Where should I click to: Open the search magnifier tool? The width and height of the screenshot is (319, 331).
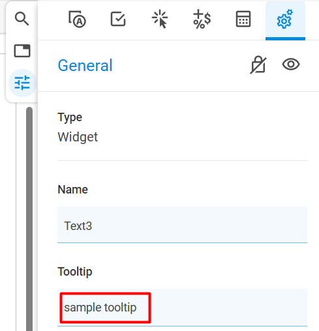pyautogui.click(x=22, y=19)
